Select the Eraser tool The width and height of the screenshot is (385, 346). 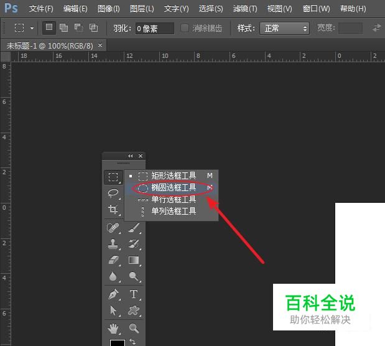click(x=113, y=260)
